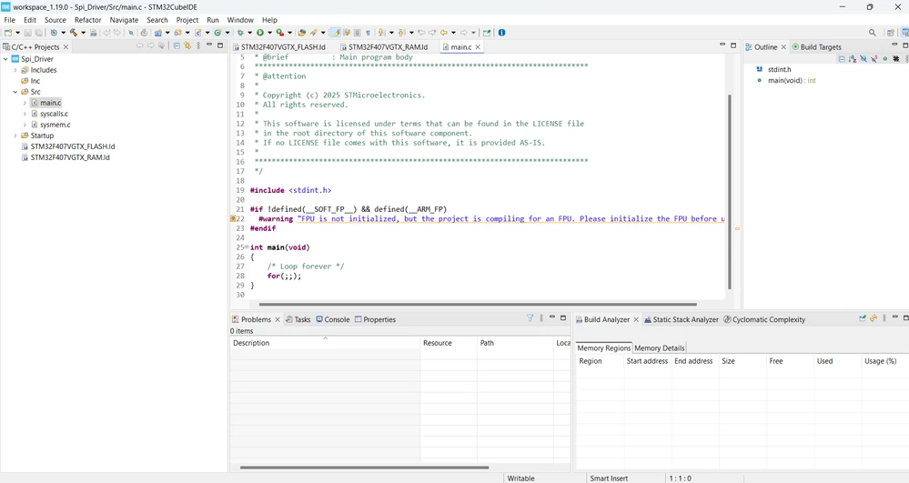Image resolution: width=909 pixels, height=483 pixels.
Task: Click the Information Center icon
Action: [502, 33]
